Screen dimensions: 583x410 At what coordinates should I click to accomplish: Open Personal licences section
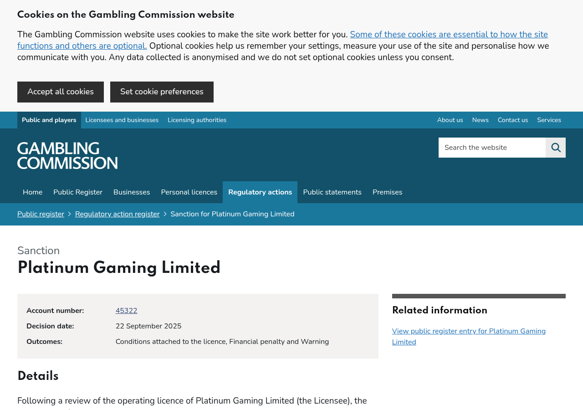coord(189,192)
